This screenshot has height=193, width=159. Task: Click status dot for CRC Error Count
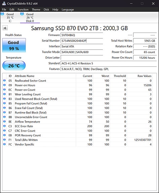[4, 131]
